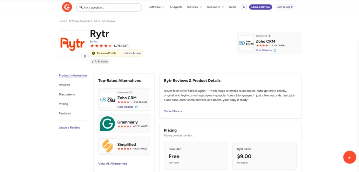
Task: Click the Grammarly star rating
Action: pyautogui.click(x=125, y=126)
